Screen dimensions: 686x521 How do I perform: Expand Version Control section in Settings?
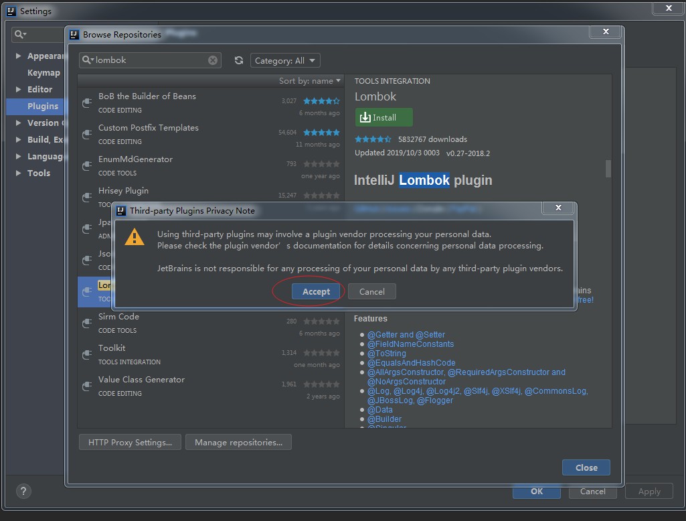click(18, 123)
